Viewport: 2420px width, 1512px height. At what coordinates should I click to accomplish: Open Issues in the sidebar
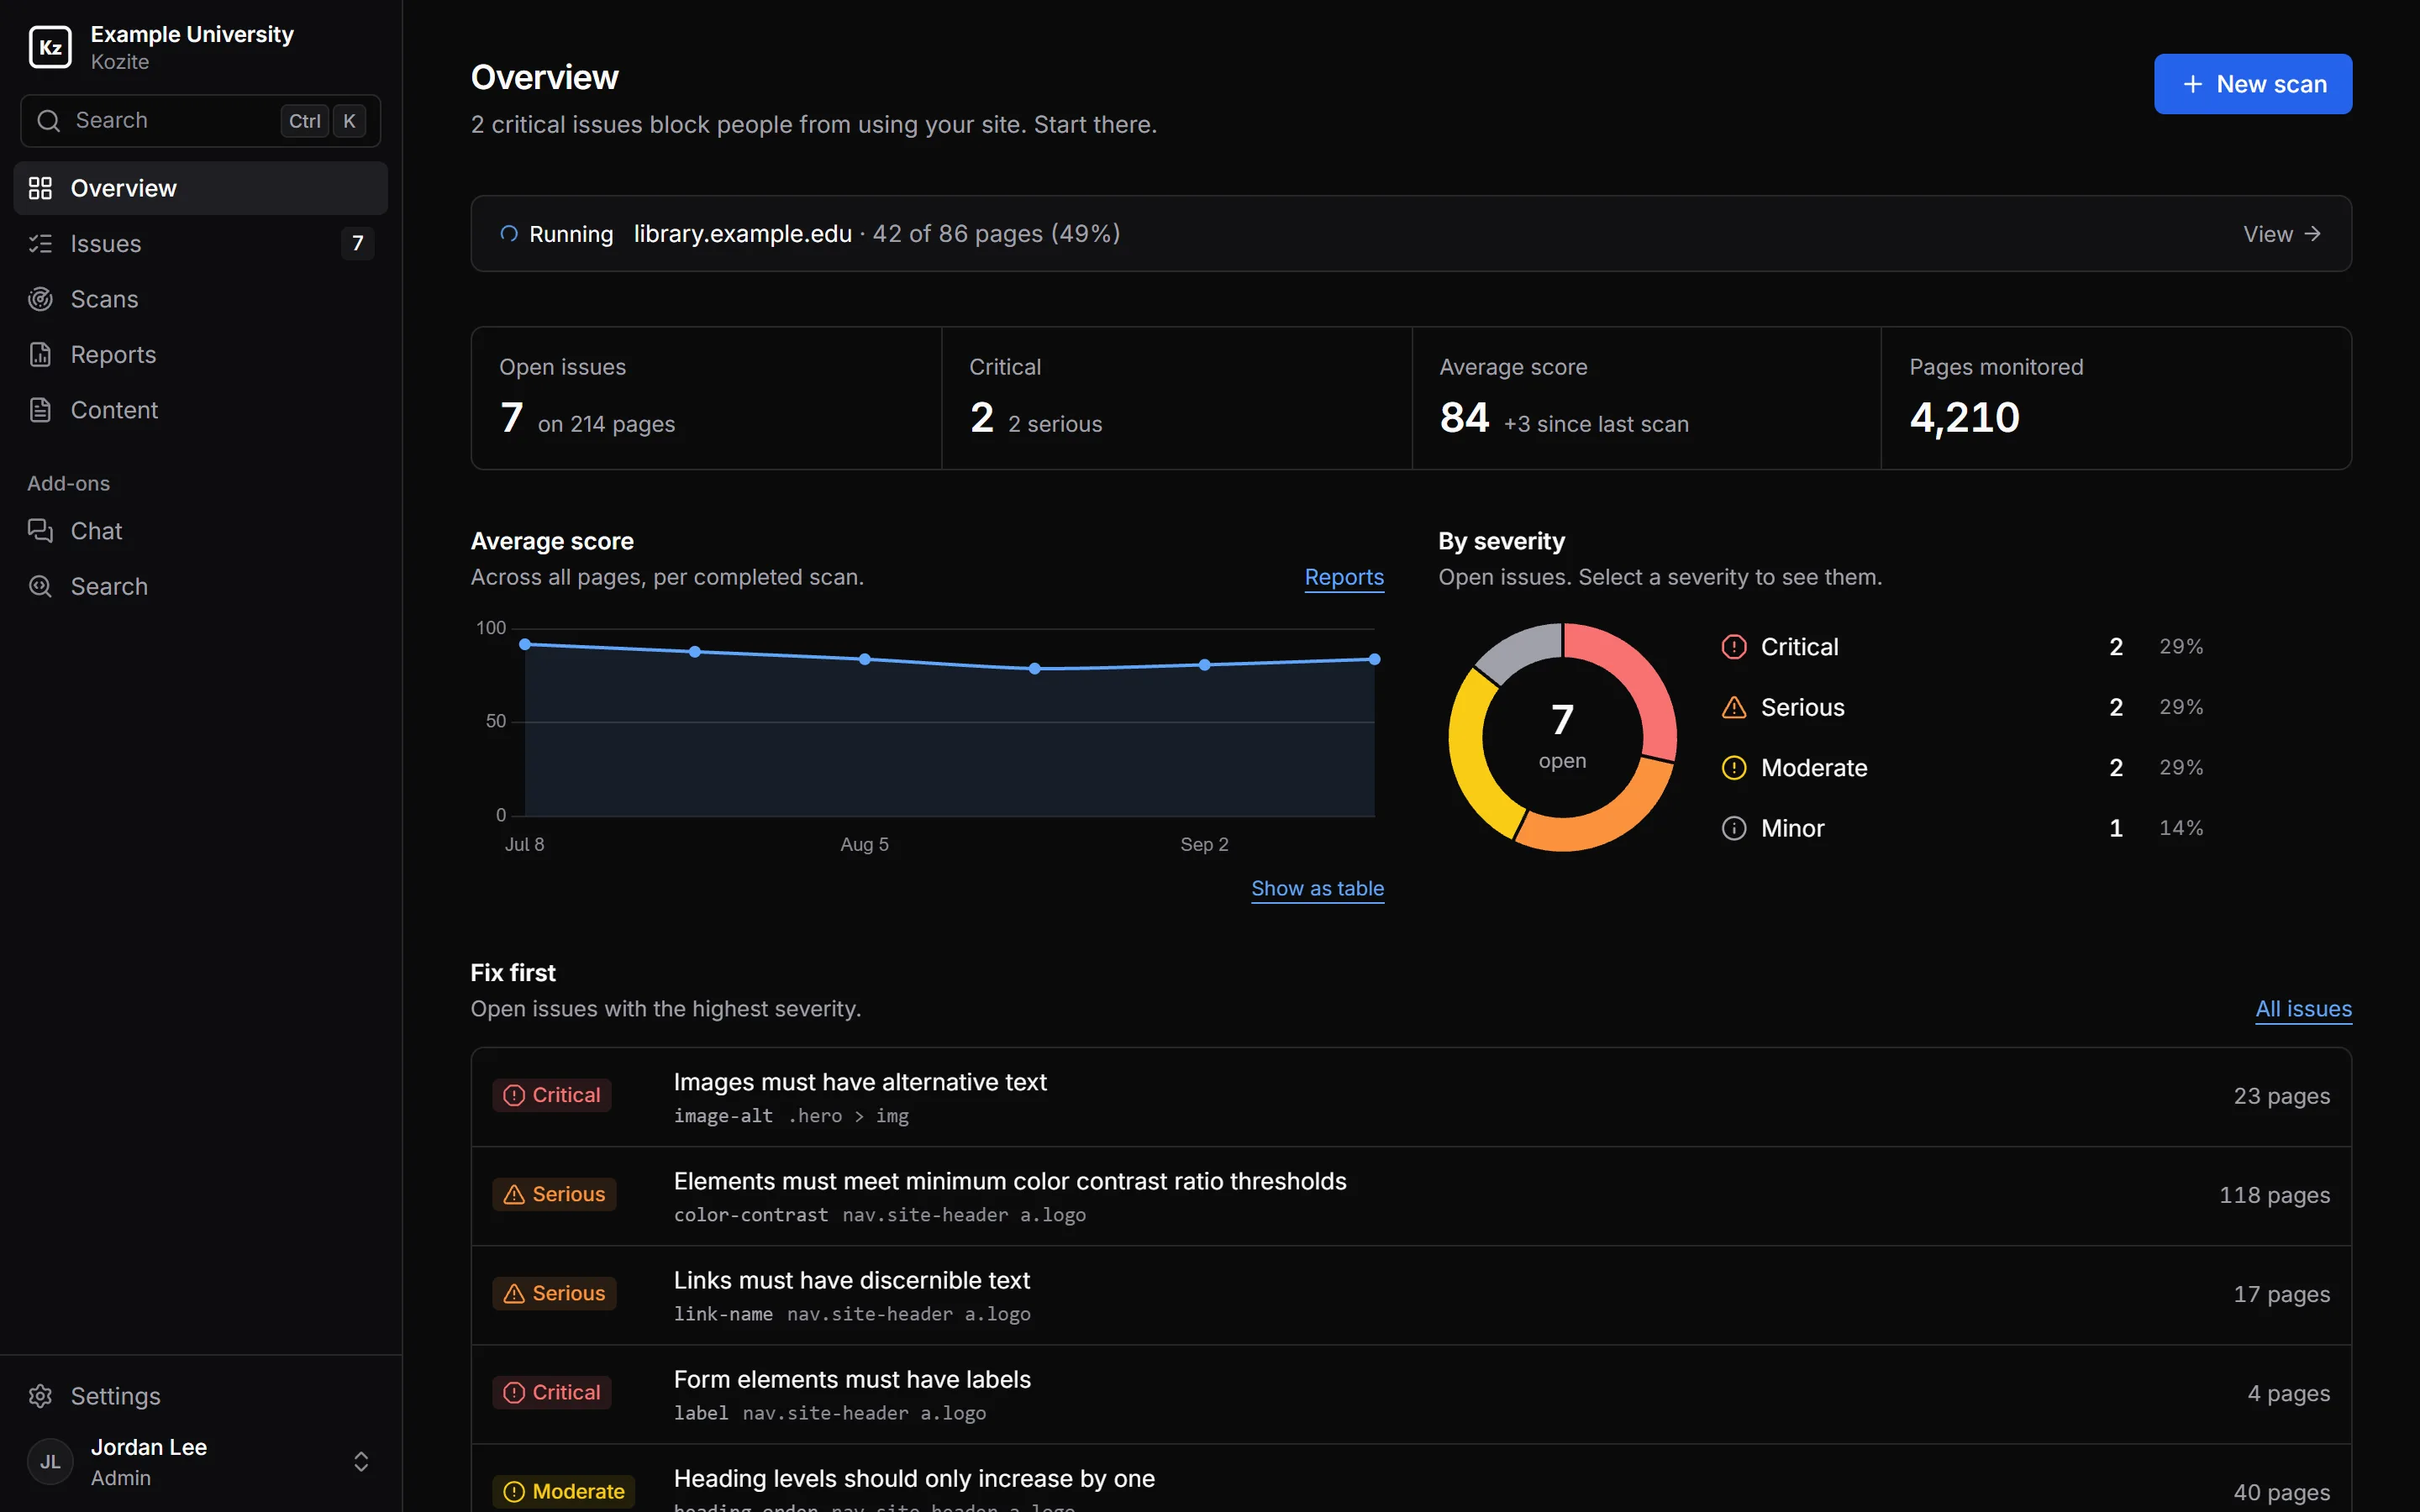point(200,243)
